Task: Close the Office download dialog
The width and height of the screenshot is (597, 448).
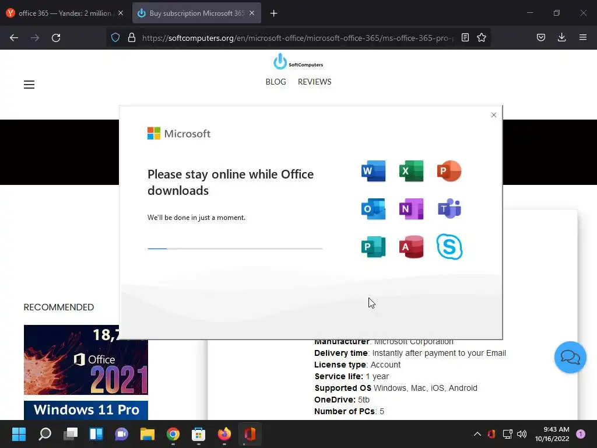Action: (x=493, y=115)
